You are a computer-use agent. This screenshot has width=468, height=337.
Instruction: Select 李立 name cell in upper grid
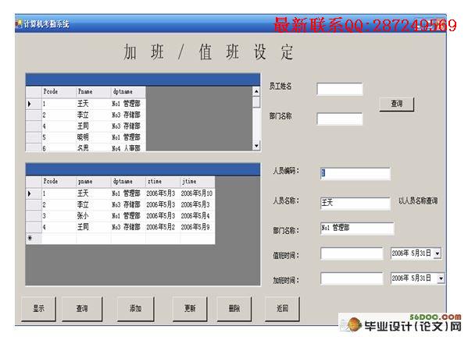(94, 115)
